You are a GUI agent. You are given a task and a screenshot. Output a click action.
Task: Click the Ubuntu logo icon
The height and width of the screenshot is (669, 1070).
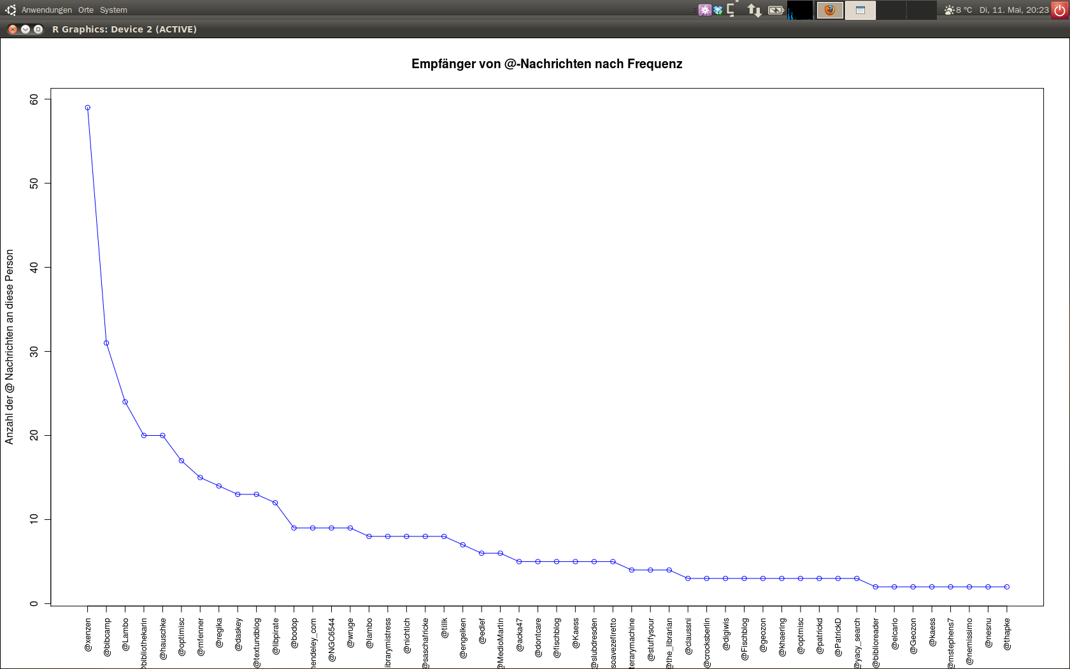pos(11,10)
